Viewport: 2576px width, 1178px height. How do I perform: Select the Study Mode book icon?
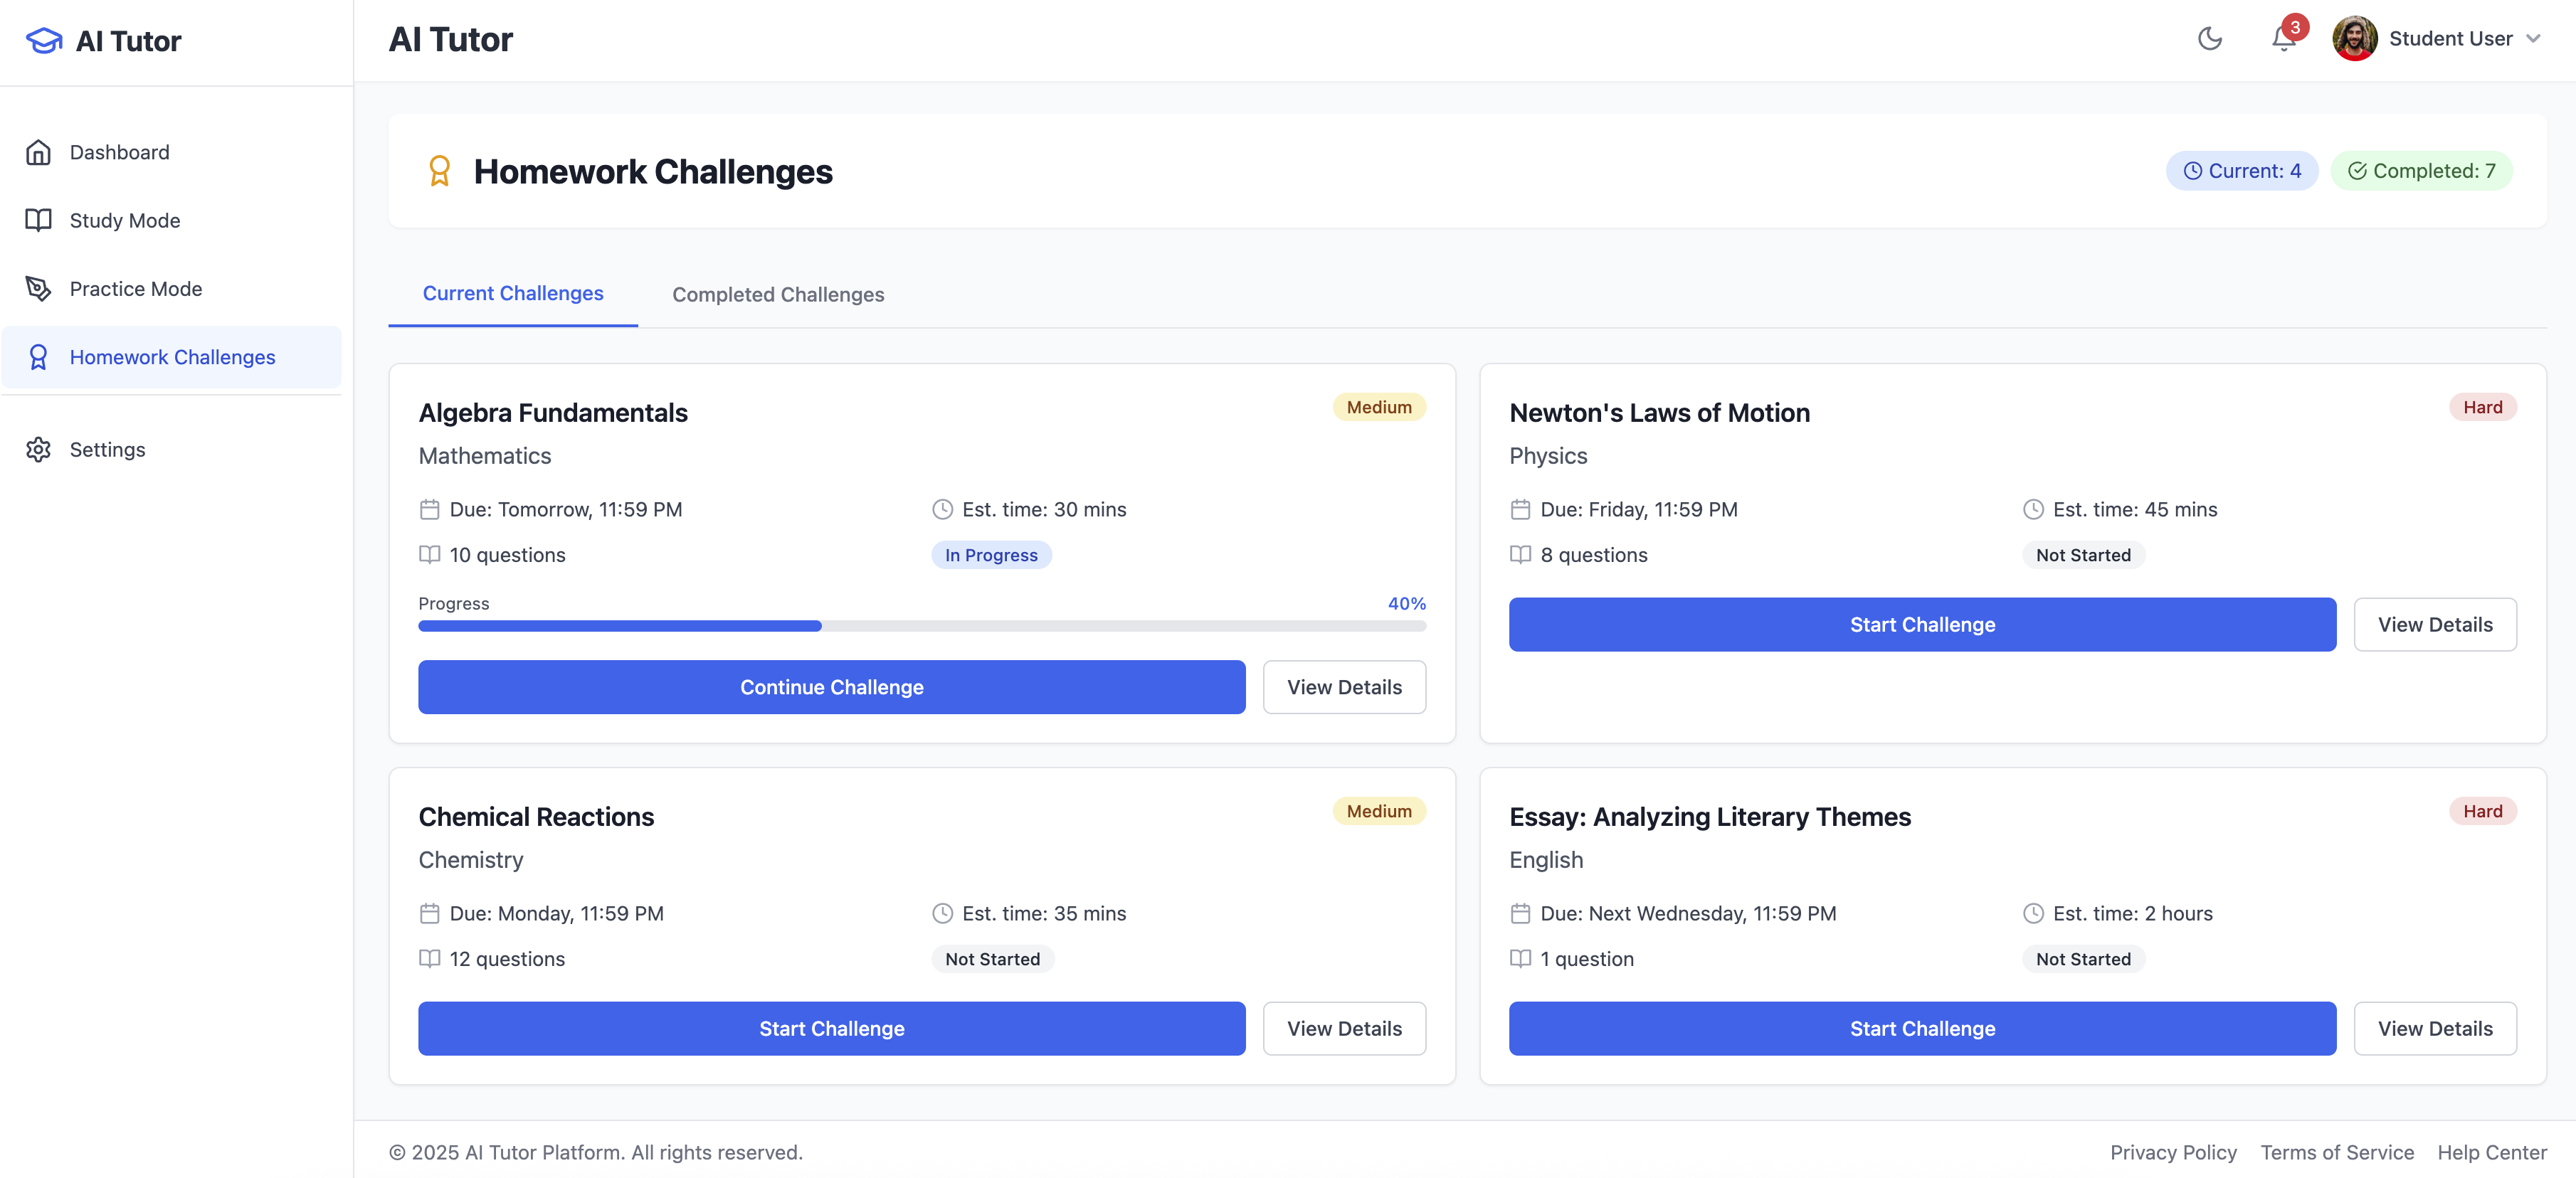click(38, 220)
